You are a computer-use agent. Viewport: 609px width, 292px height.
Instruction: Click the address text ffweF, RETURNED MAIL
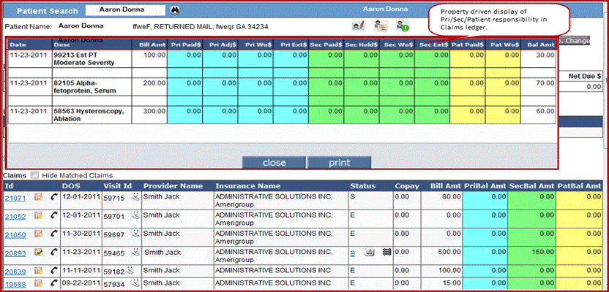tap(201, 27)
